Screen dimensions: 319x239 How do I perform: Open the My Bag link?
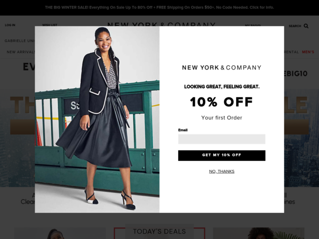[x=253, y=25]
